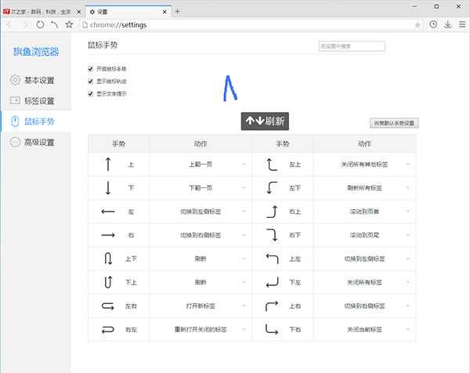The width and height of the screenshot is (470, 373).
Task: Click the 鼠标手势 page heading
Action: pyautogui.click(x=103, y=45)
